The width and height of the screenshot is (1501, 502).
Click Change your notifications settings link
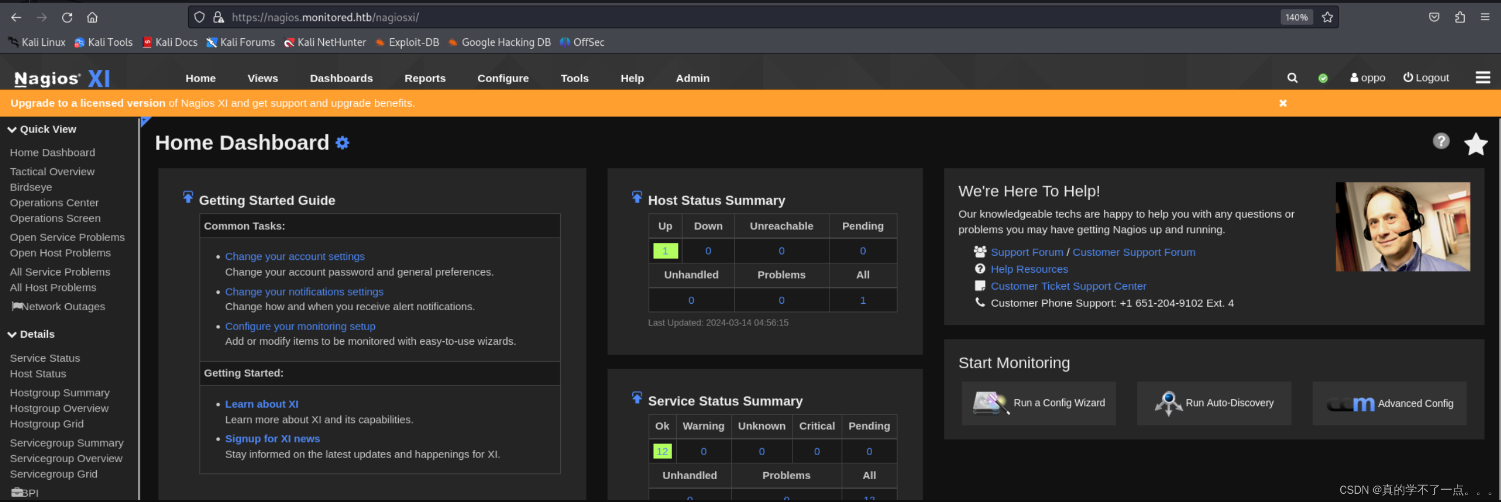[x=304, y=291]
